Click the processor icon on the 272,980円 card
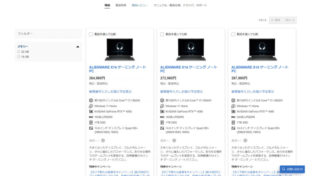The width and height of the screenshot is (312, 176). click(162, 100)
